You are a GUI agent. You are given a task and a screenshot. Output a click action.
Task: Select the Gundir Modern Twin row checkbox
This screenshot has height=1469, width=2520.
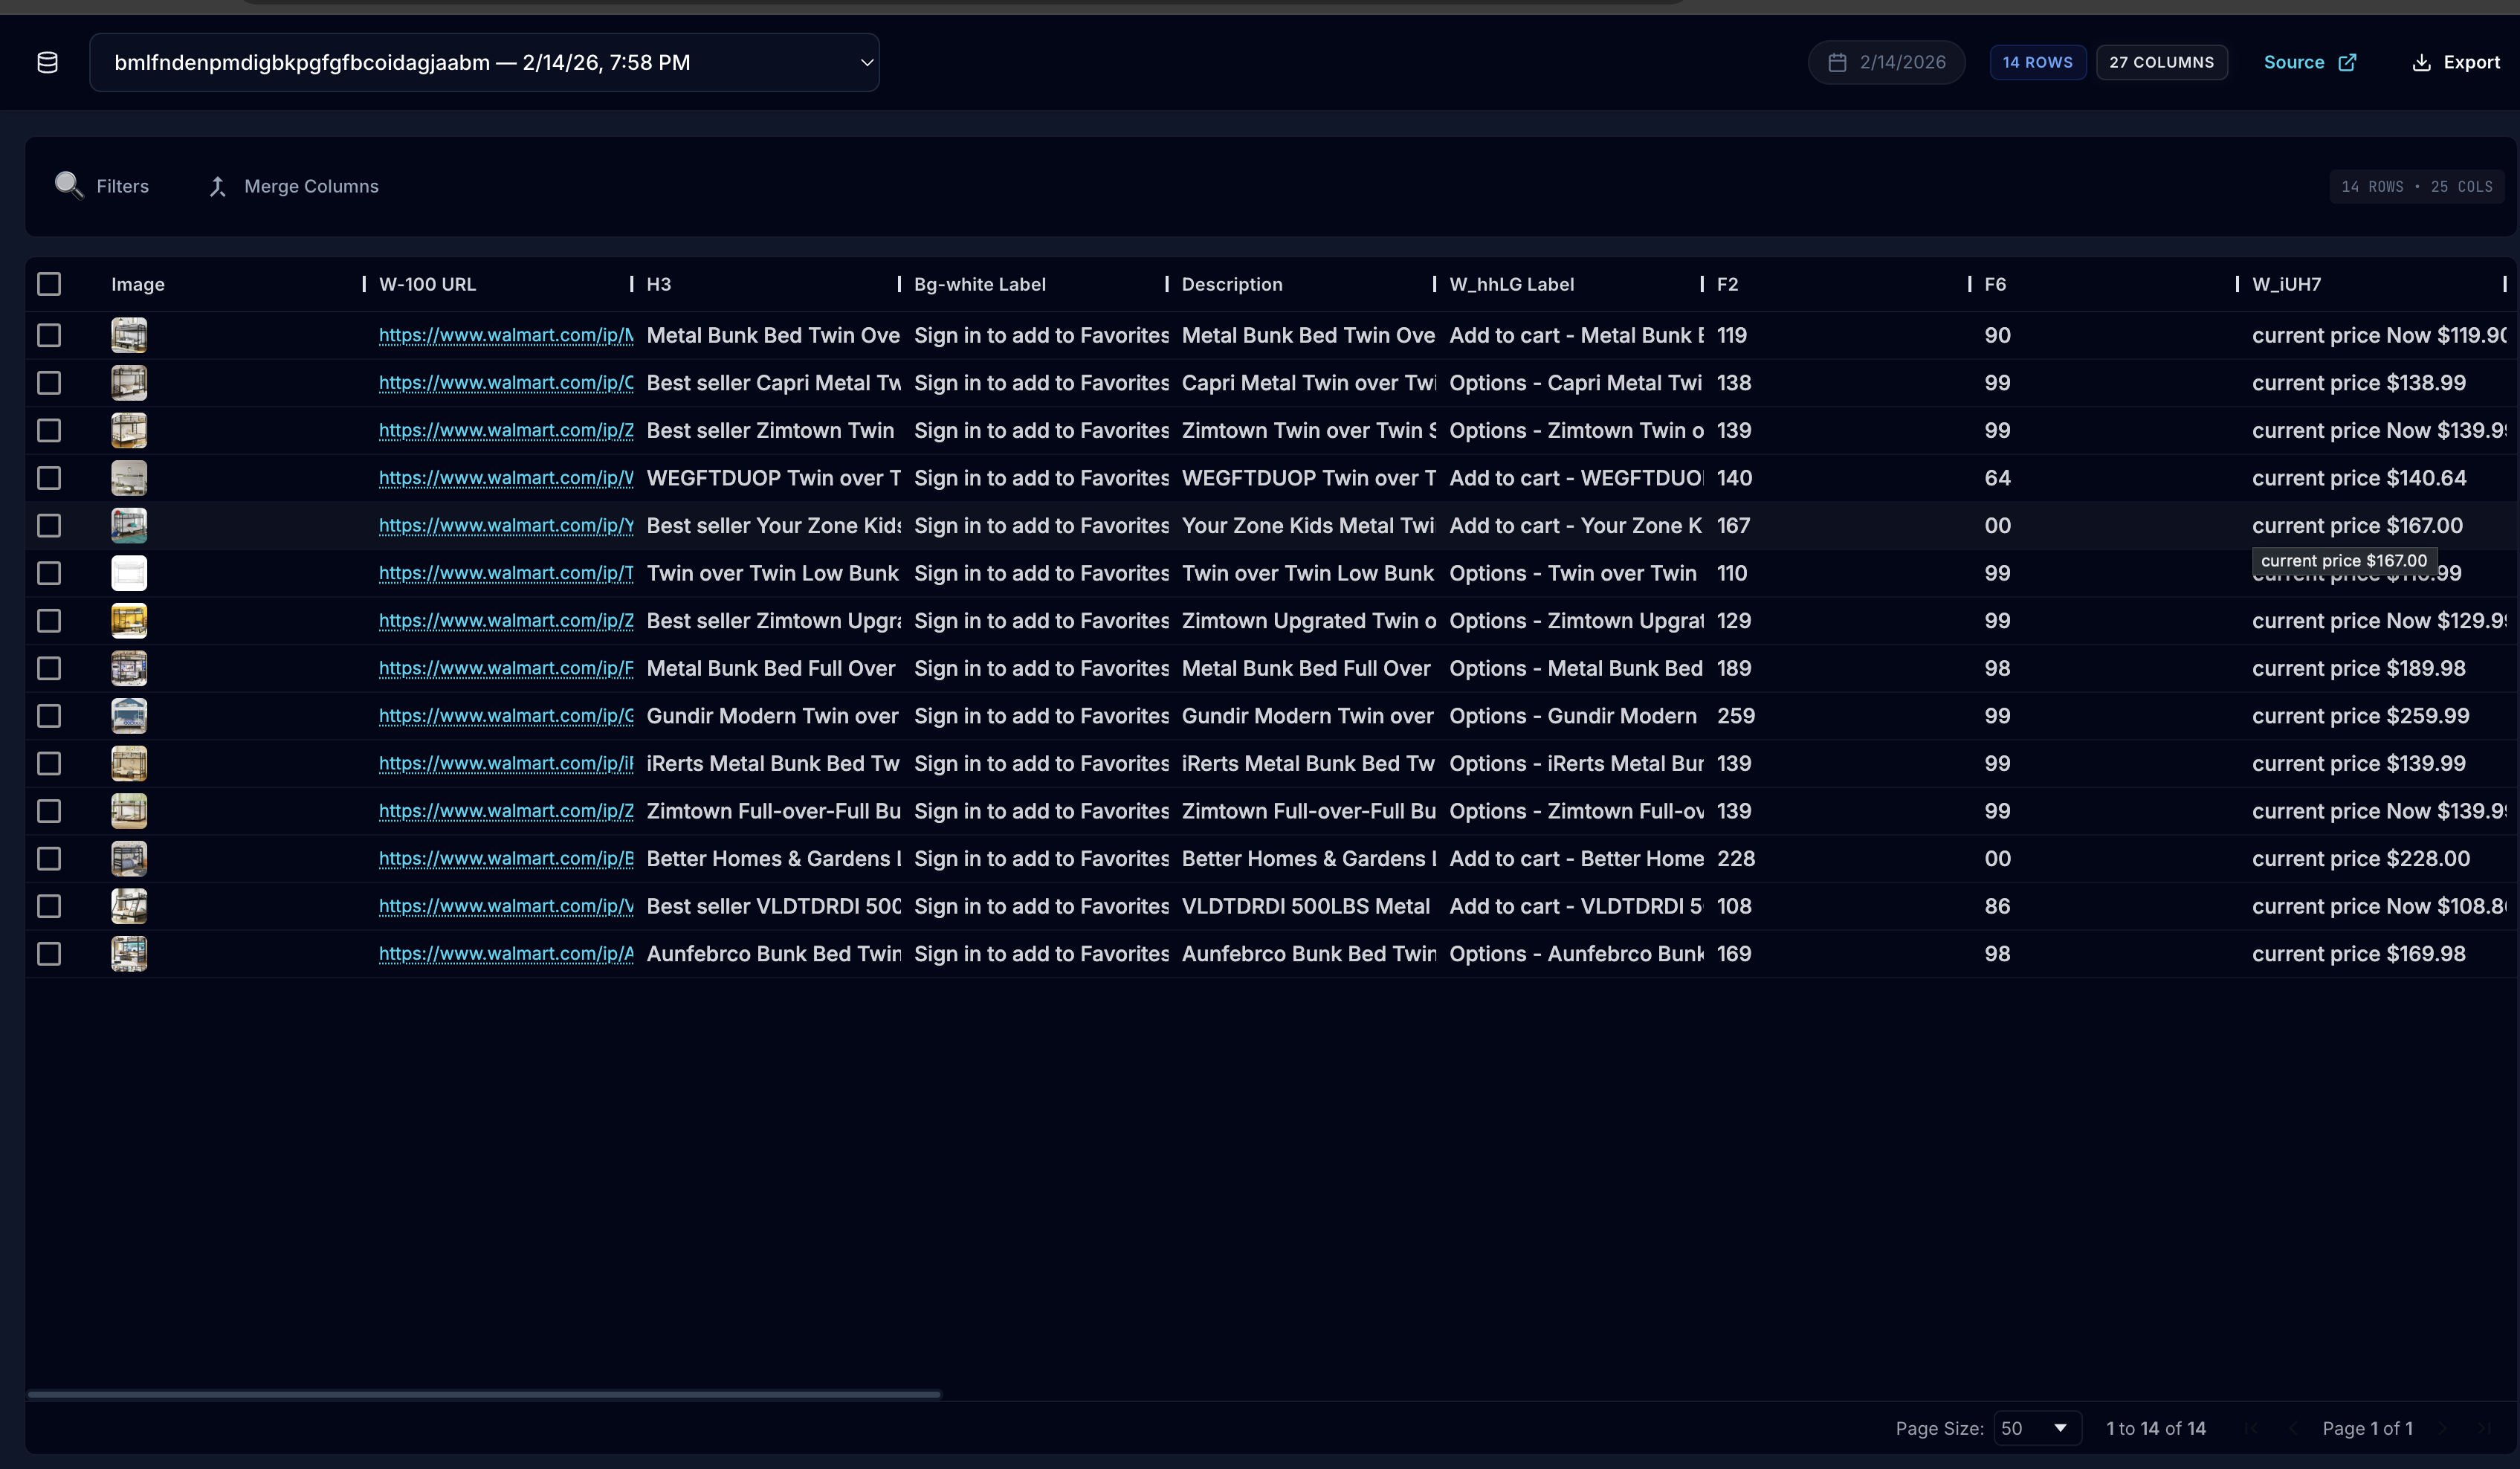point(49,716)
